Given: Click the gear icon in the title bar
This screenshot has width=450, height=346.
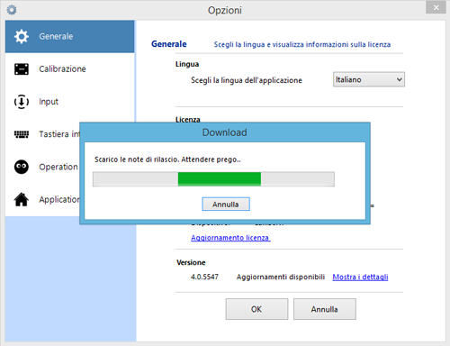Looking at the screenshot, I should coord(12,10).
